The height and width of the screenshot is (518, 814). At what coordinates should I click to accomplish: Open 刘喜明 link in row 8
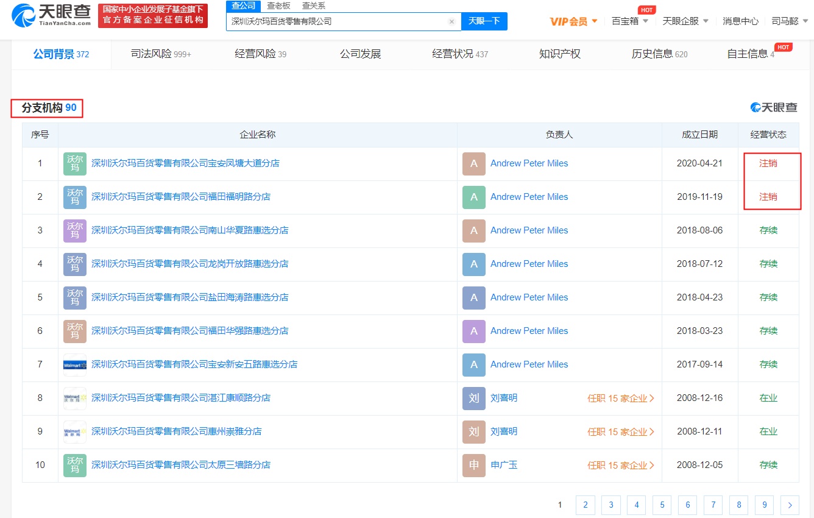[504, 398]
